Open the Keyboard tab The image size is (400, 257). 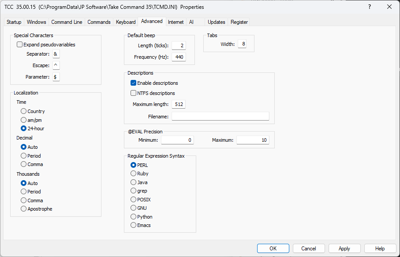126,22
